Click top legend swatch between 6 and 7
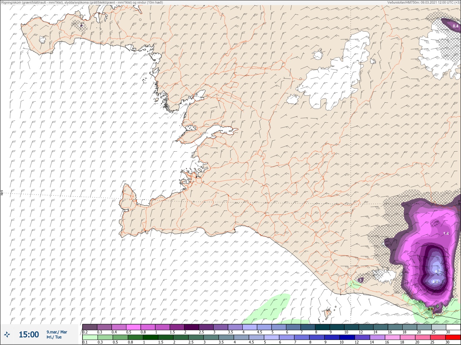Image resolution: width=461 pixels, height=345 pixels. (x=294, y=327)
